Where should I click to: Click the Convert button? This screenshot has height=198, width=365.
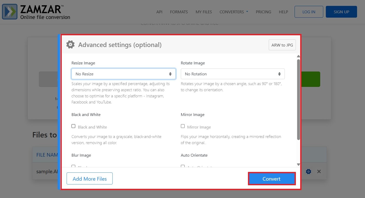pyautogui.click(x=272, y=179)
